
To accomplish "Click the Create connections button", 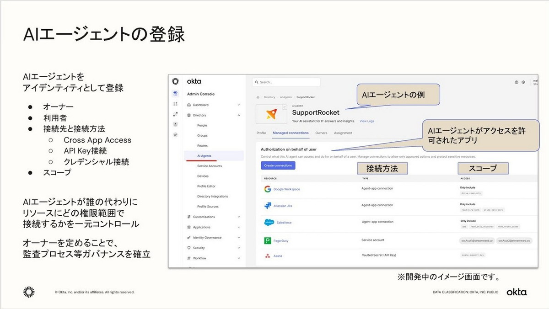I will point(278,165).
